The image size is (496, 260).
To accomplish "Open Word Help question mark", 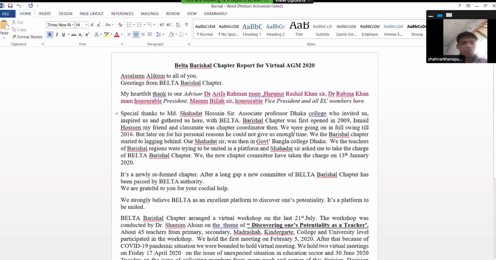I will click(x=459, y=5).
